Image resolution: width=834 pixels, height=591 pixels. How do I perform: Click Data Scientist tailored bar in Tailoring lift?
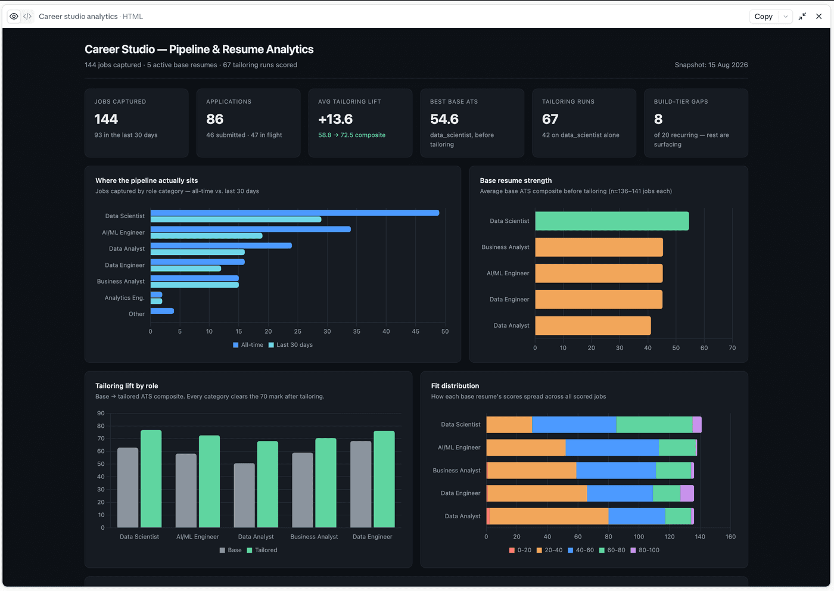point(151,479)
